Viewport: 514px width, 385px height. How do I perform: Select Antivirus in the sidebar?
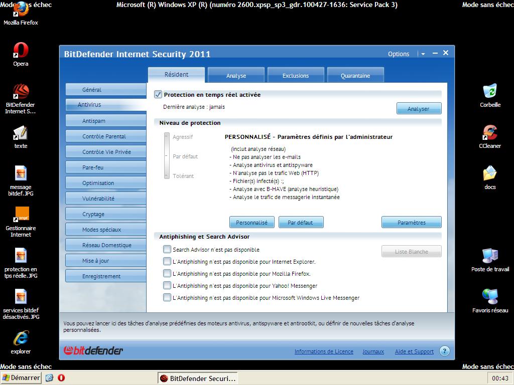pyautogui.click(x=106, y=105)
